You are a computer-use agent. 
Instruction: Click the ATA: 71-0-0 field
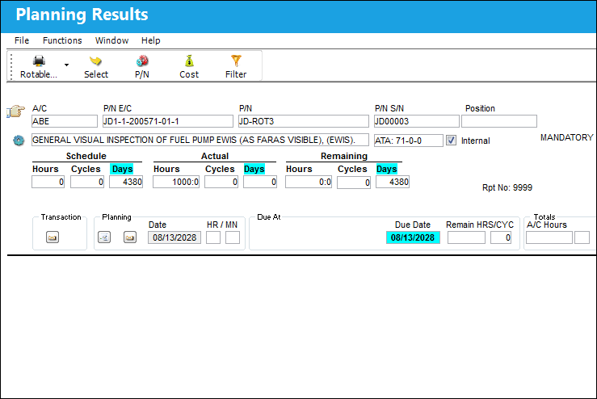tap(409, 141)
